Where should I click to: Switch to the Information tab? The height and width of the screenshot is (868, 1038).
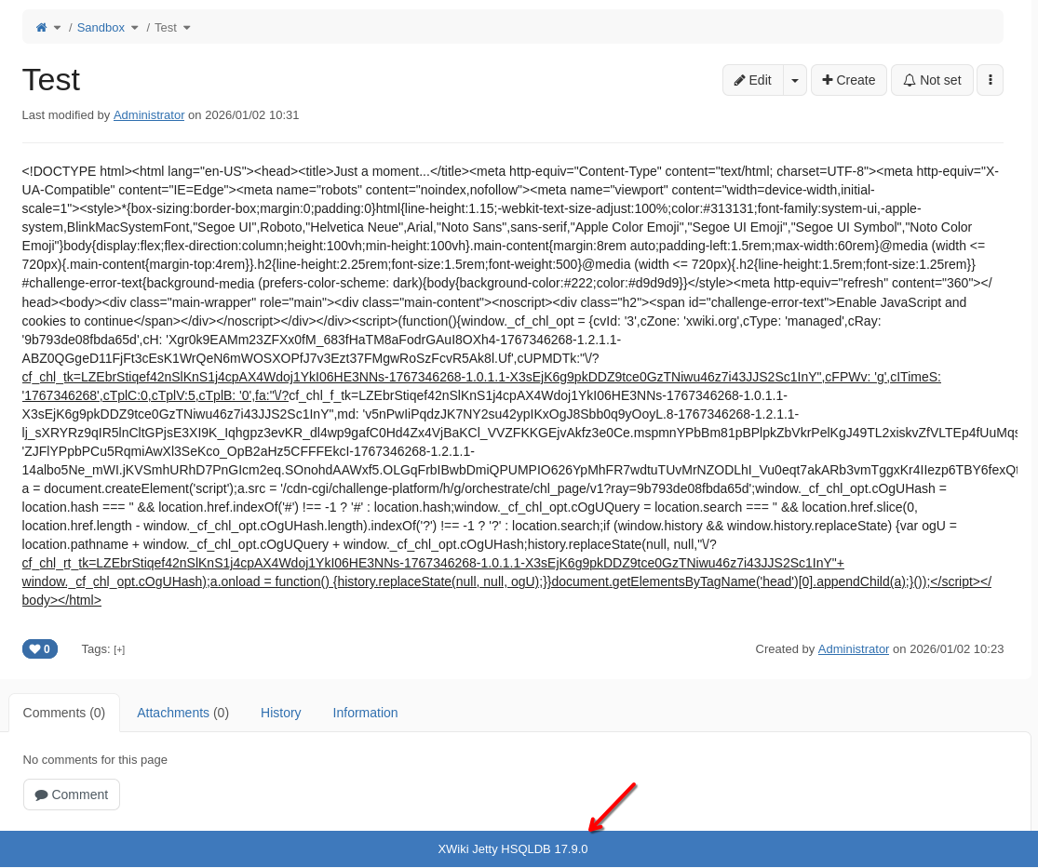365,713
